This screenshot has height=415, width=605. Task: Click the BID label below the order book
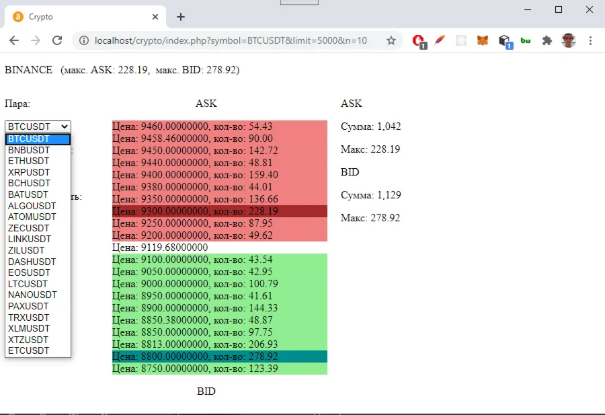coord(206,391)
